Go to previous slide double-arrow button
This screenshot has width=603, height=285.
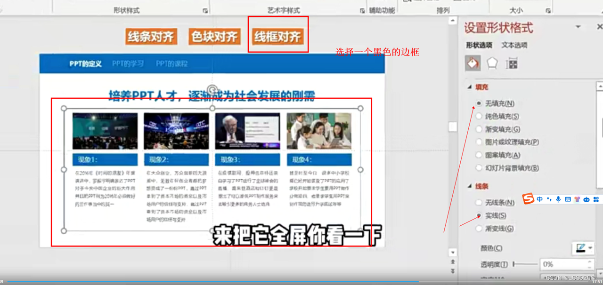(x=453, y=261)
